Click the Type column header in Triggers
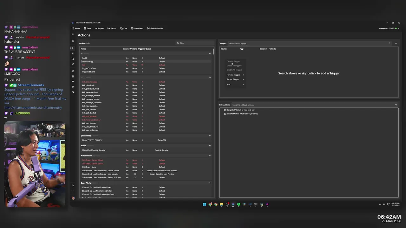The height and width of the screenshot is (228, 406). [242, 49]
